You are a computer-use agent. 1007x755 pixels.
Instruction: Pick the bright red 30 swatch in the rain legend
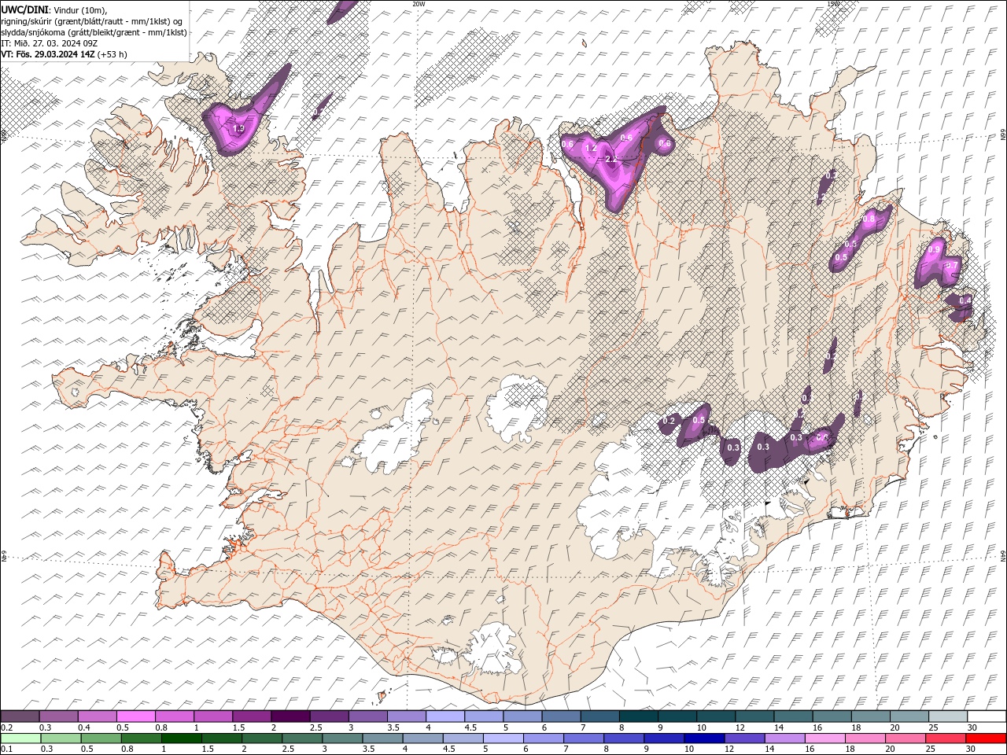[x=986, y=738]
